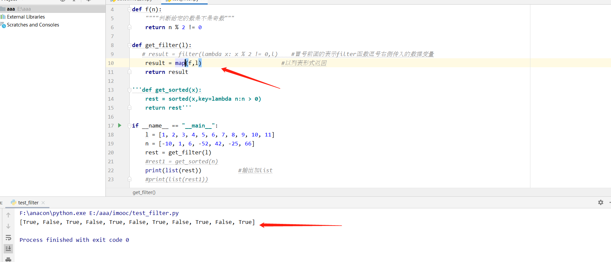Toggle Scroll to End in Run console
This screenshot has height=262, width=611.
(x=8, y=248)
